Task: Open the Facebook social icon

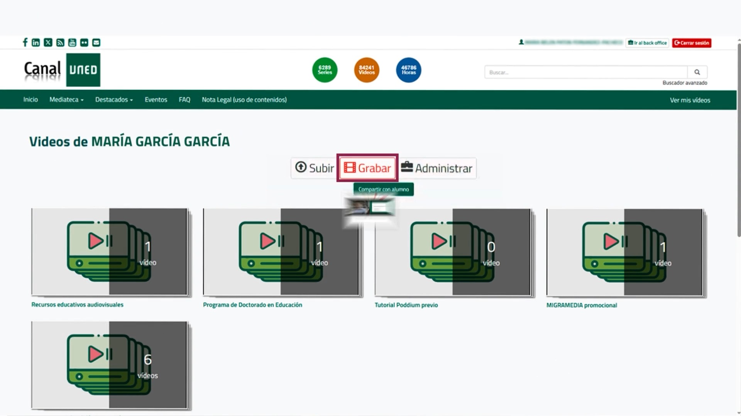Action: click(x=25, y=42)
